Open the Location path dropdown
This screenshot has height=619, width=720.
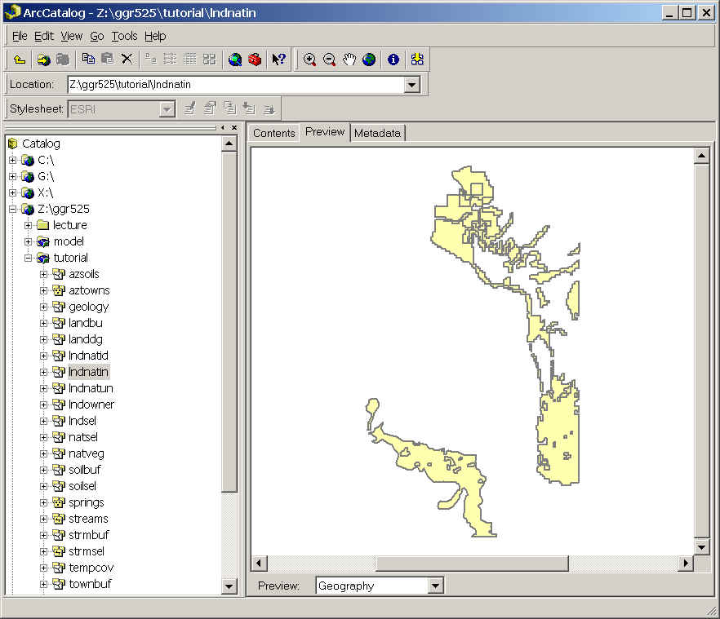click(x=411, y=84)
